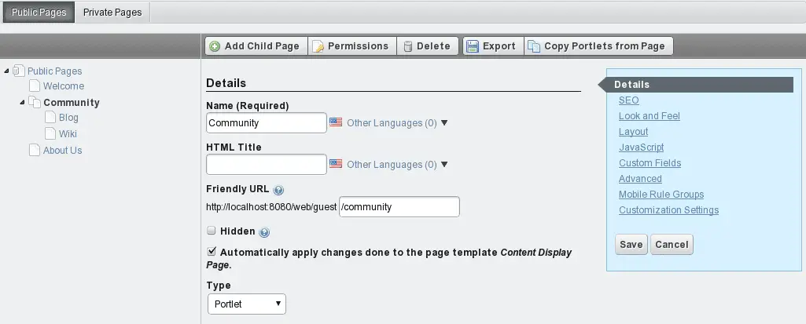Click the Save button
806x324 pixels.
(631, 245)
